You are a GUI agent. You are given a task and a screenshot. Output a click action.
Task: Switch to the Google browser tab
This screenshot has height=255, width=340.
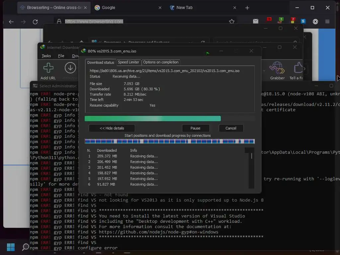tap(128, 8)
